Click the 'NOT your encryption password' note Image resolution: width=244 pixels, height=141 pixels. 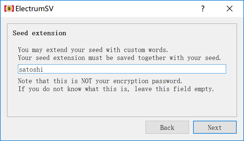(100, 81)
